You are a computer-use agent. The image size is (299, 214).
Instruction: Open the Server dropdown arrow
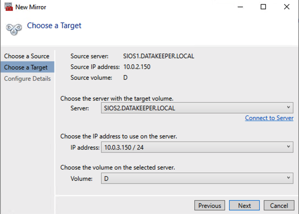coord(288,107)
